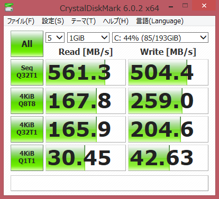Click the empty comment text field at the bottom

coord(109,183)
